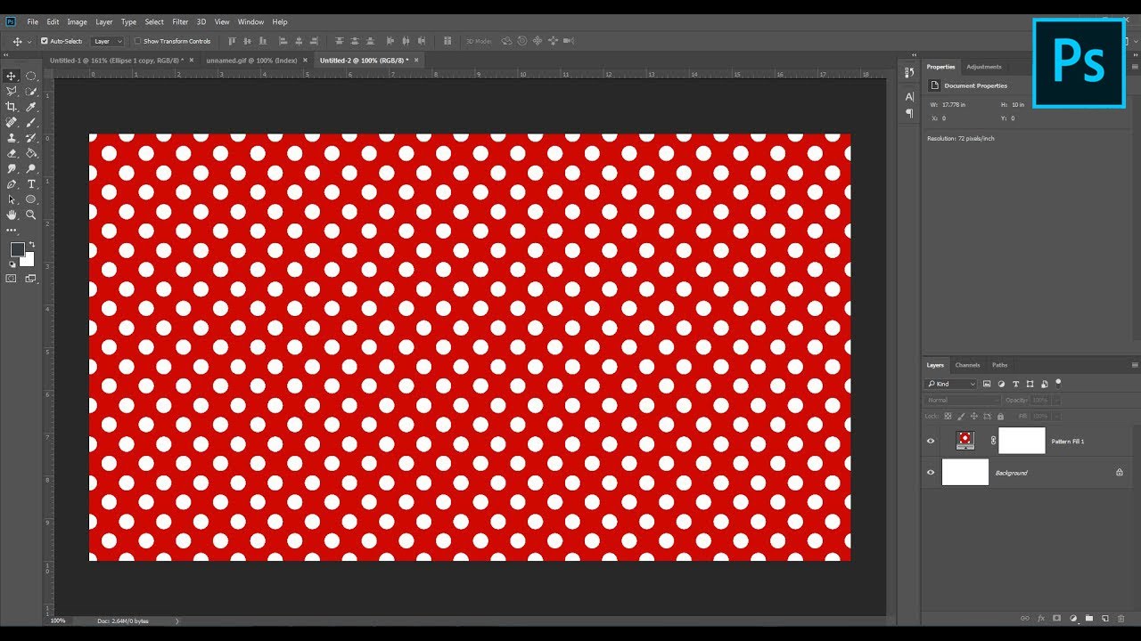Screen dimensions: 1141x641
Task: Reset default foreground and background colors
Action: tap(12, 264)
